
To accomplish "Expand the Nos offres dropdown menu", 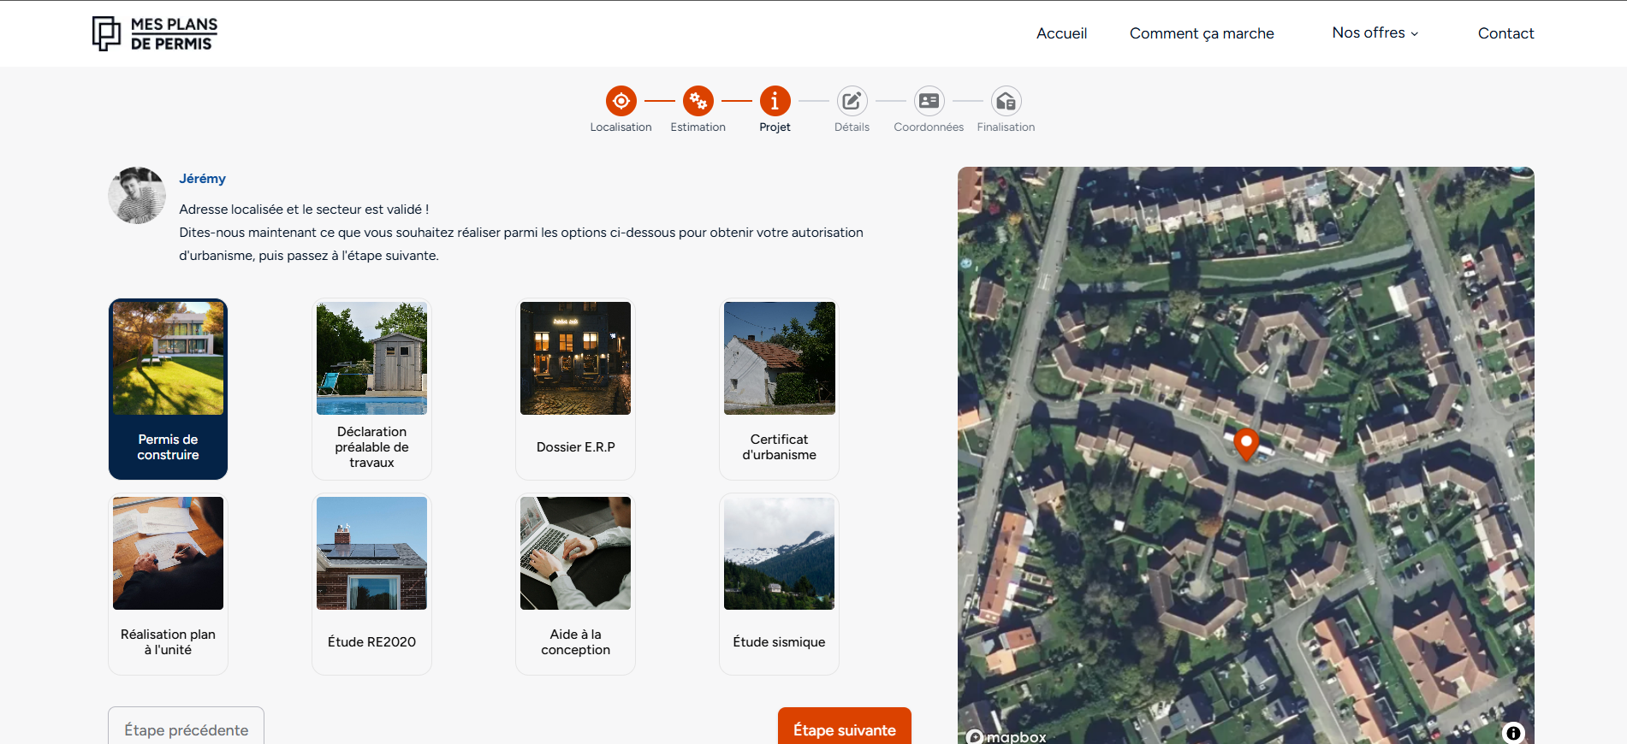I will coord(1375,32).
